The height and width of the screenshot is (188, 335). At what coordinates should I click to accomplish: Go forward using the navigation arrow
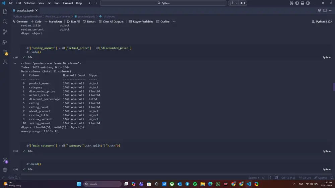pyautogui.click(x=96, y=3)
